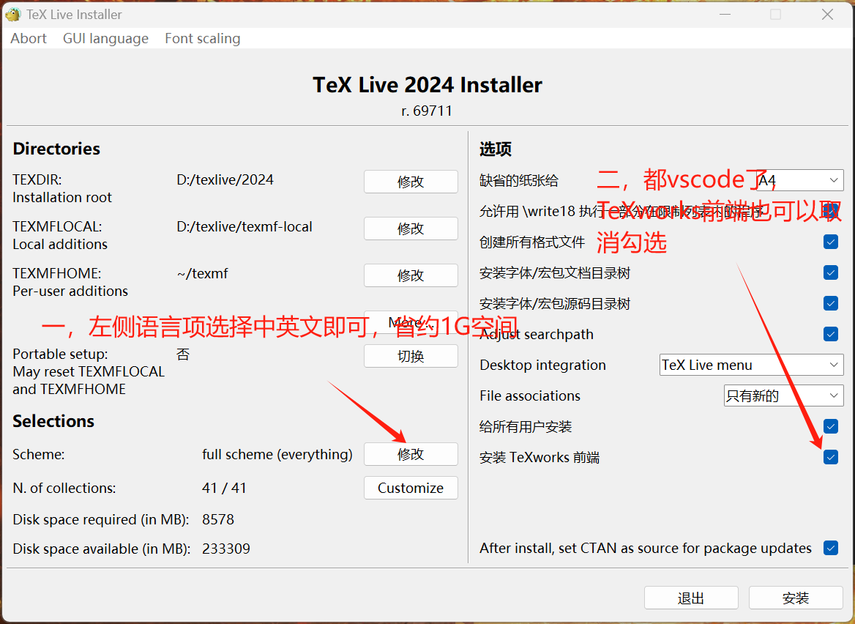This screenshot has width=855, height=624.
Task: Open the GUI language menu
Action: (105, 39)
